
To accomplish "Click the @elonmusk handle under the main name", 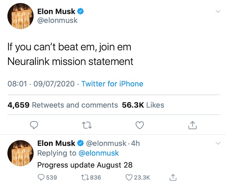I will (58, 21).
